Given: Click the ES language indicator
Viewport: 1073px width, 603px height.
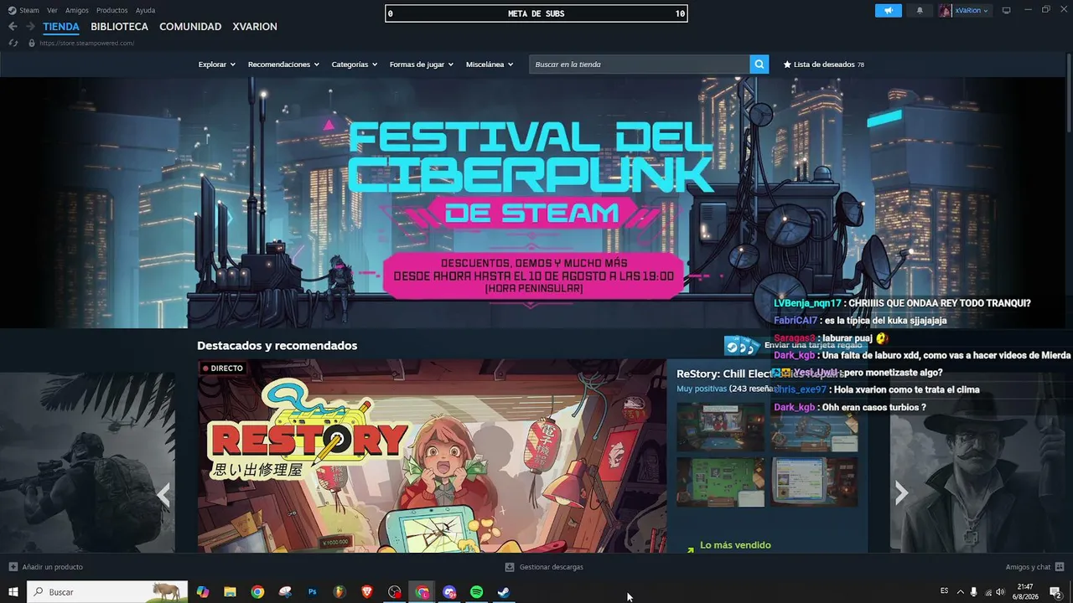Looking at the screenshot, I should (x=945, y=591).
